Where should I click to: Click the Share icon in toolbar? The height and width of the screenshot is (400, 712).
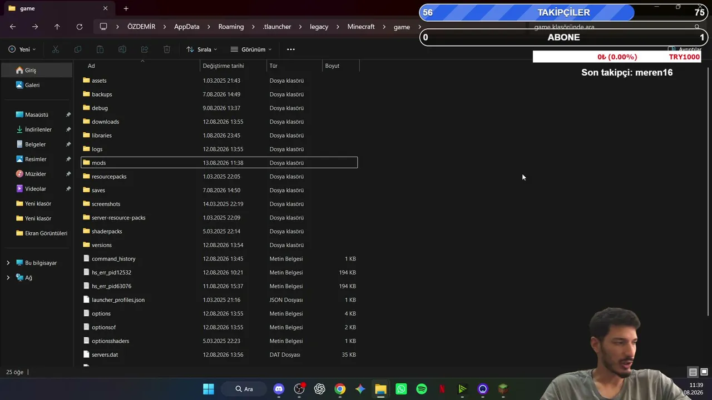point(145,49)
